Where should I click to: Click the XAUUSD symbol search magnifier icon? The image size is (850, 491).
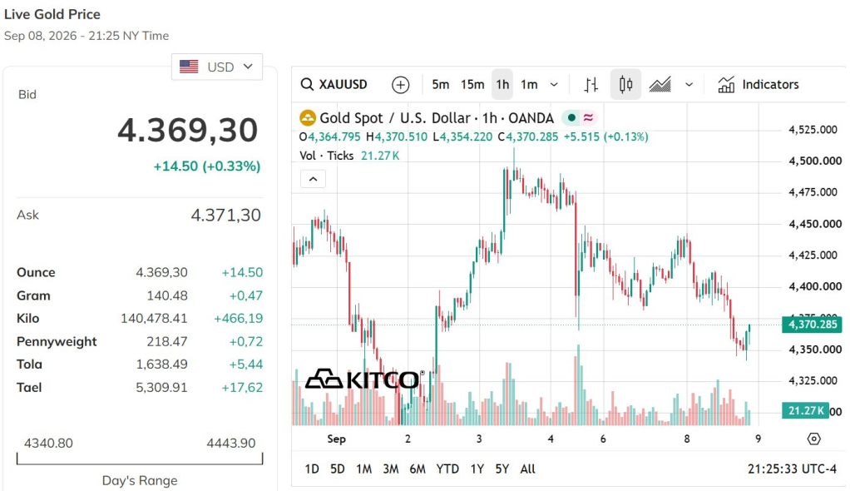click(307, 85)
